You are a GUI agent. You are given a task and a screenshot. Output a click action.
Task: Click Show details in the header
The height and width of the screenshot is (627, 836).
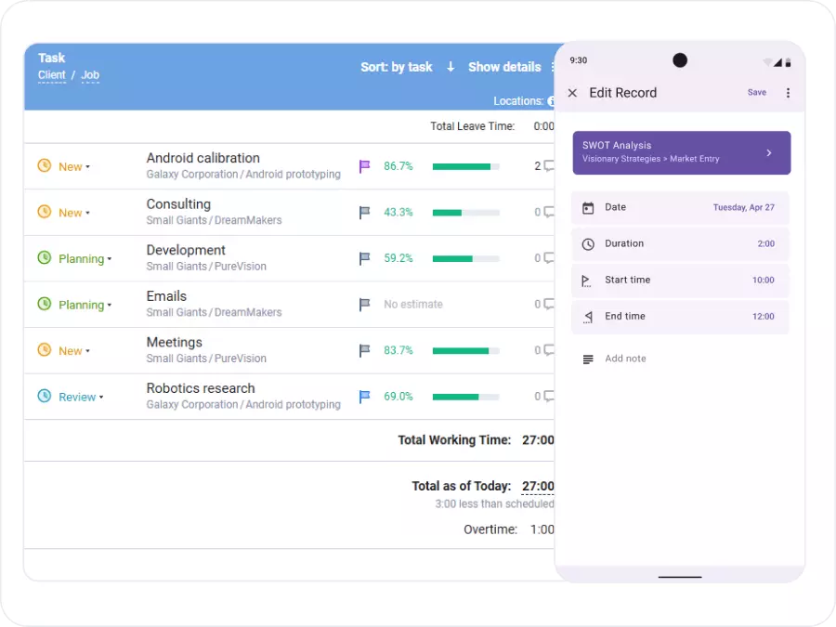coord(504,67)
